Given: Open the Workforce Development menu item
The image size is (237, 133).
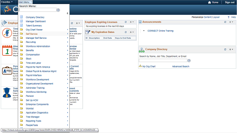Looking at the screenshot, I should [37, 79].
